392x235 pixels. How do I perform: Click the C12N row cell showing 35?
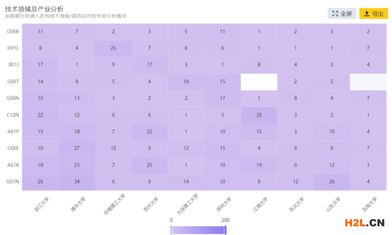point(259,115)
